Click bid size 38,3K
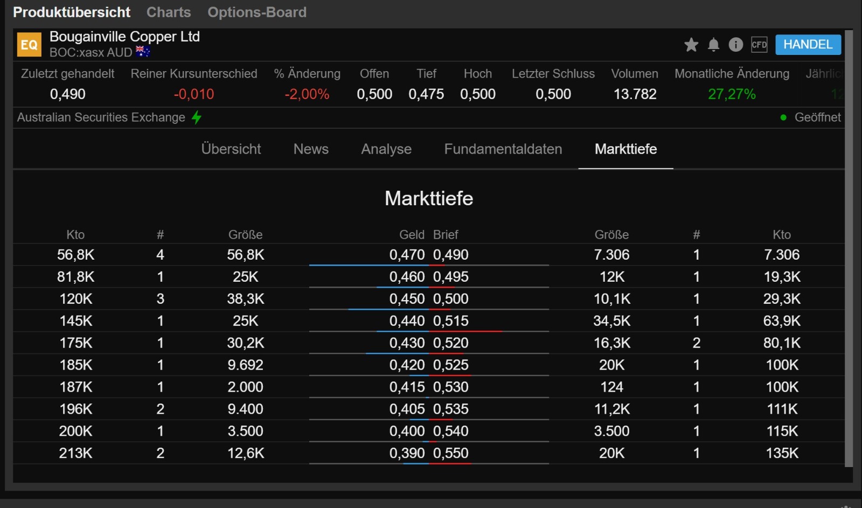 tap(246, 299)
